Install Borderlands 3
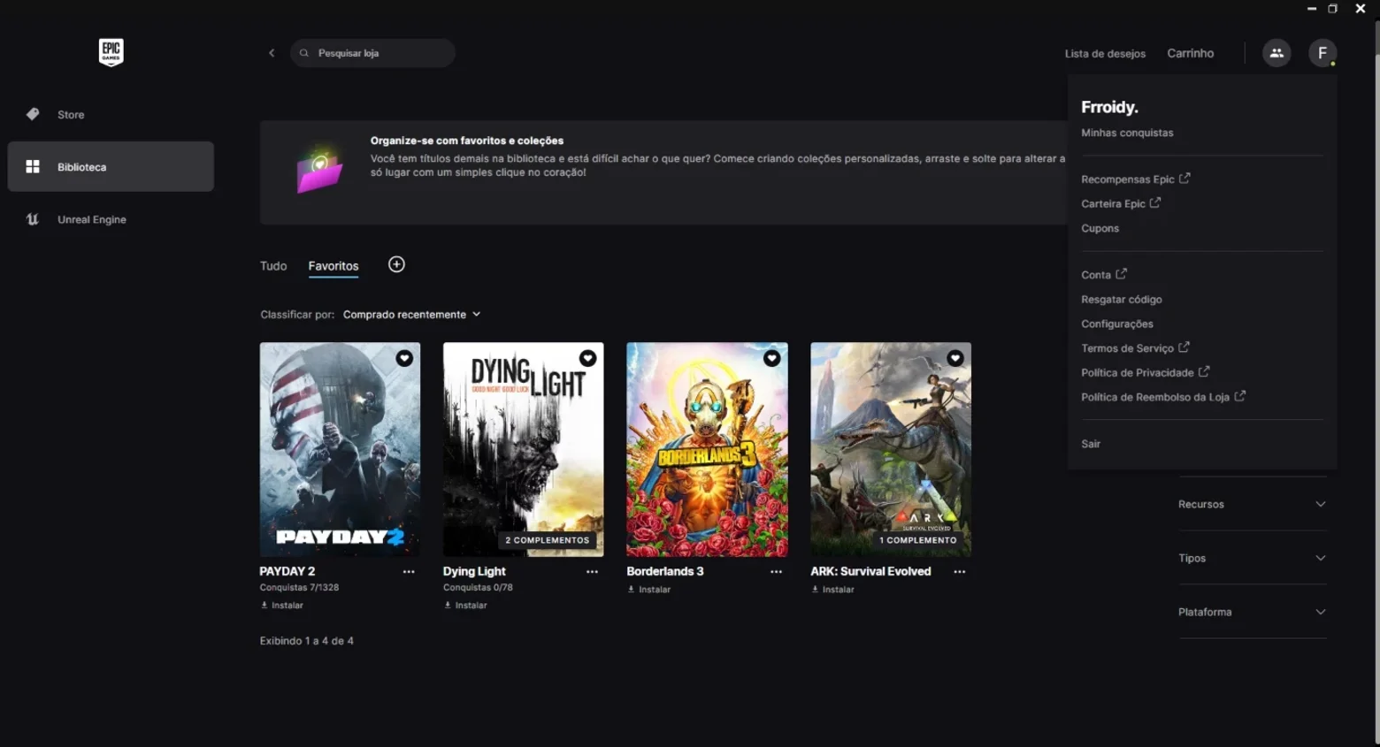The width and height of the screenshot is (1380, 747). tap(649, 590)
